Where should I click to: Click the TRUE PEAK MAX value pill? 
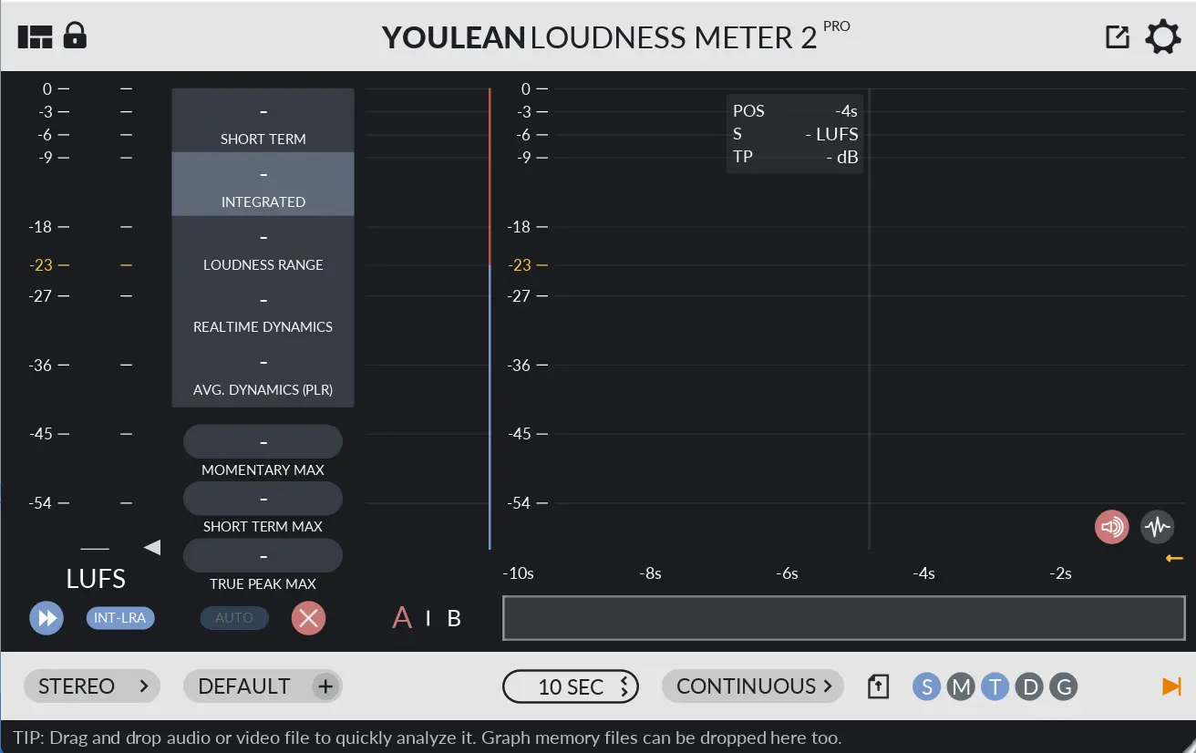[x=263, y=555]
